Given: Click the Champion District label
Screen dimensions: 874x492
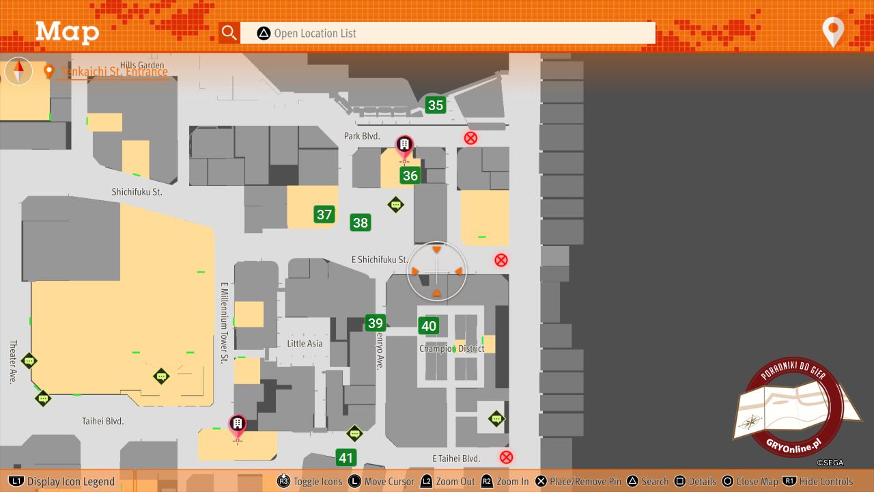Looking at the screenshot, I should coord(452,348).
